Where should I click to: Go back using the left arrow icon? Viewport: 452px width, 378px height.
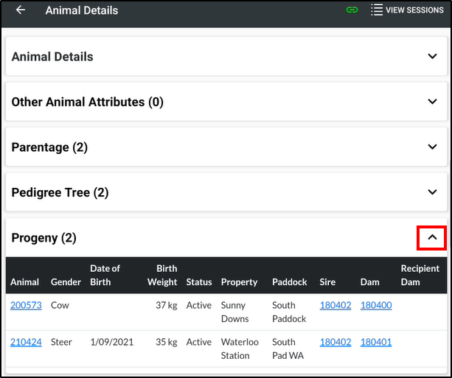(x=21, y=10)
